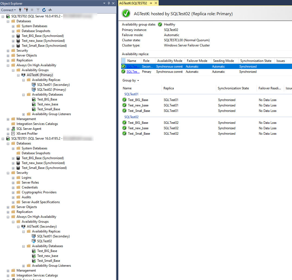Viewport: 292px width, 280px height.
Task: Open Activity Monitor from the toolbar icon
Action: [50, 10]
